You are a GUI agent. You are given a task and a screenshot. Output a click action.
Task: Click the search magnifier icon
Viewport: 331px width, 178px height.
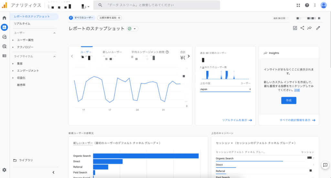click(100, 5)
